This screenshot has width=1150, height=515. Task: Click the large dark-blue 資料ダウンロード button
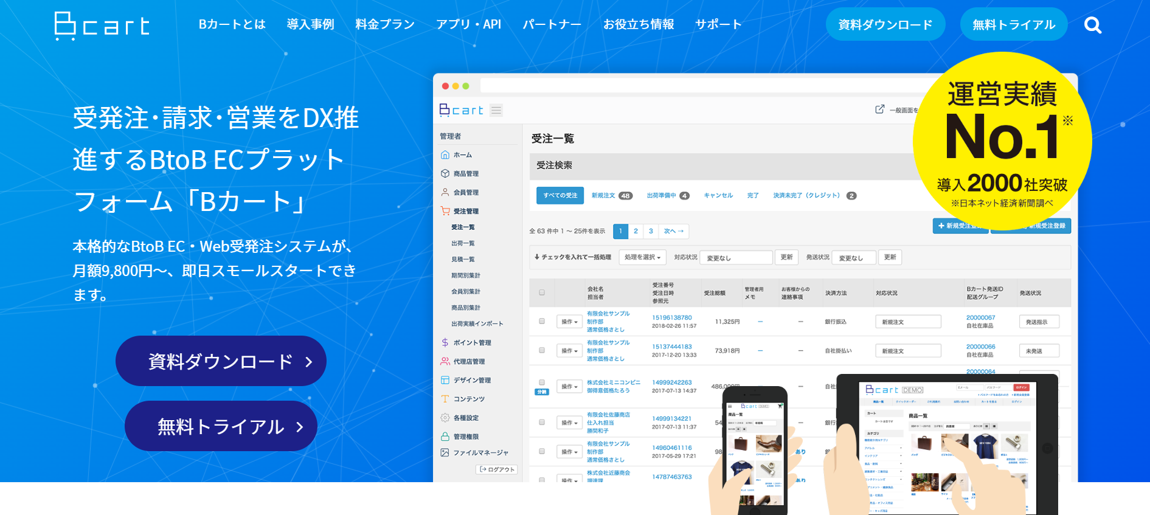221,361
